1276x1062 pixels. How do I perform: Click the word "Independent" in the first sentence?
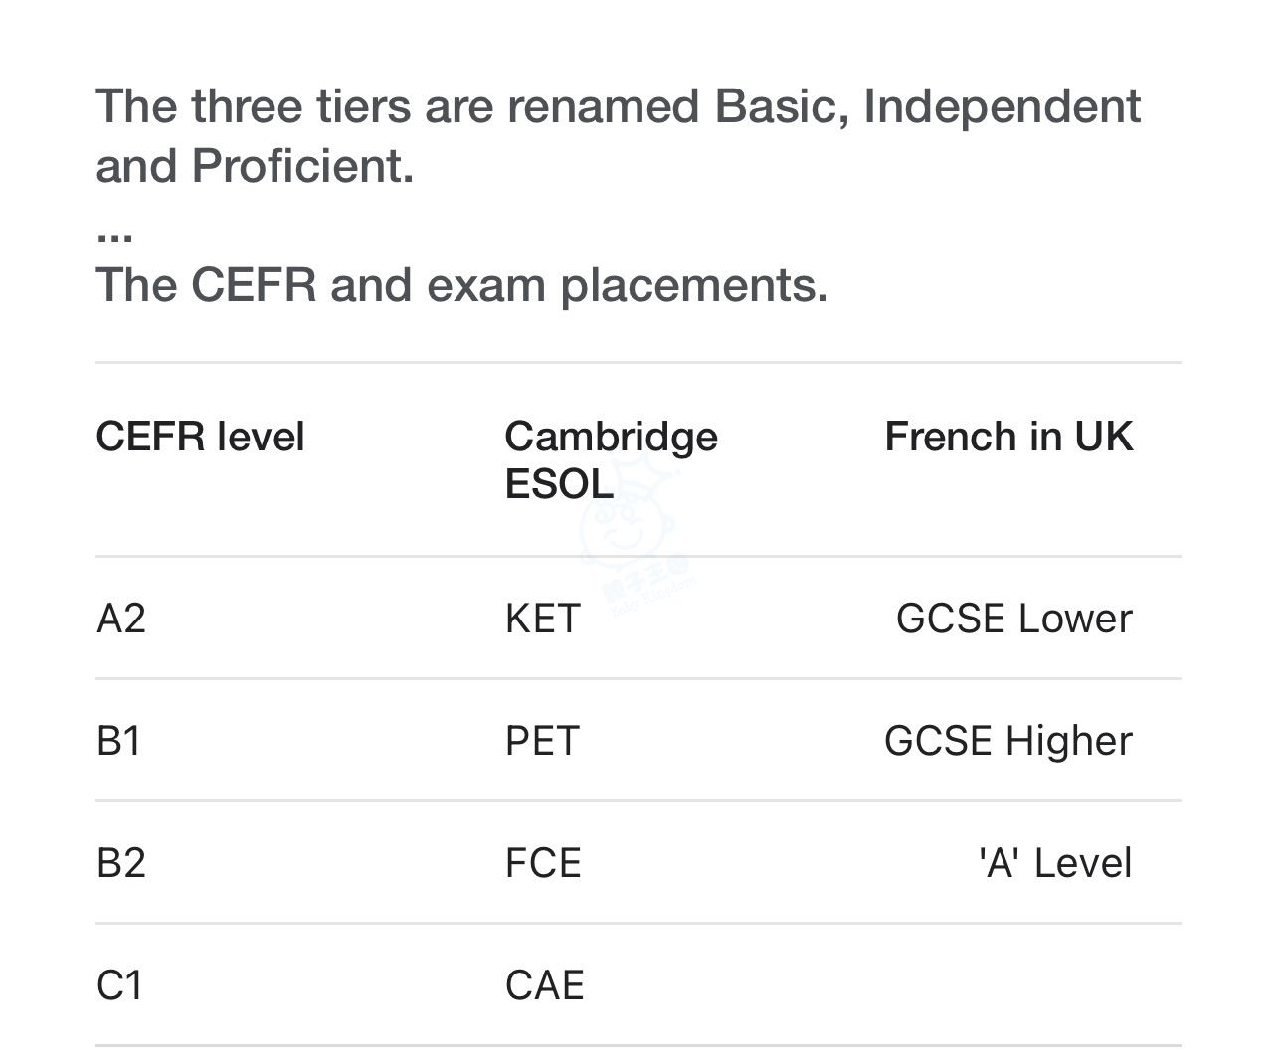[x=1002, y=106]
